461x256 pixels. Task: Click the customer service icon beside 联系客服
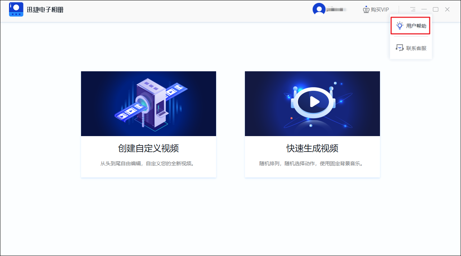pos(399,48)
